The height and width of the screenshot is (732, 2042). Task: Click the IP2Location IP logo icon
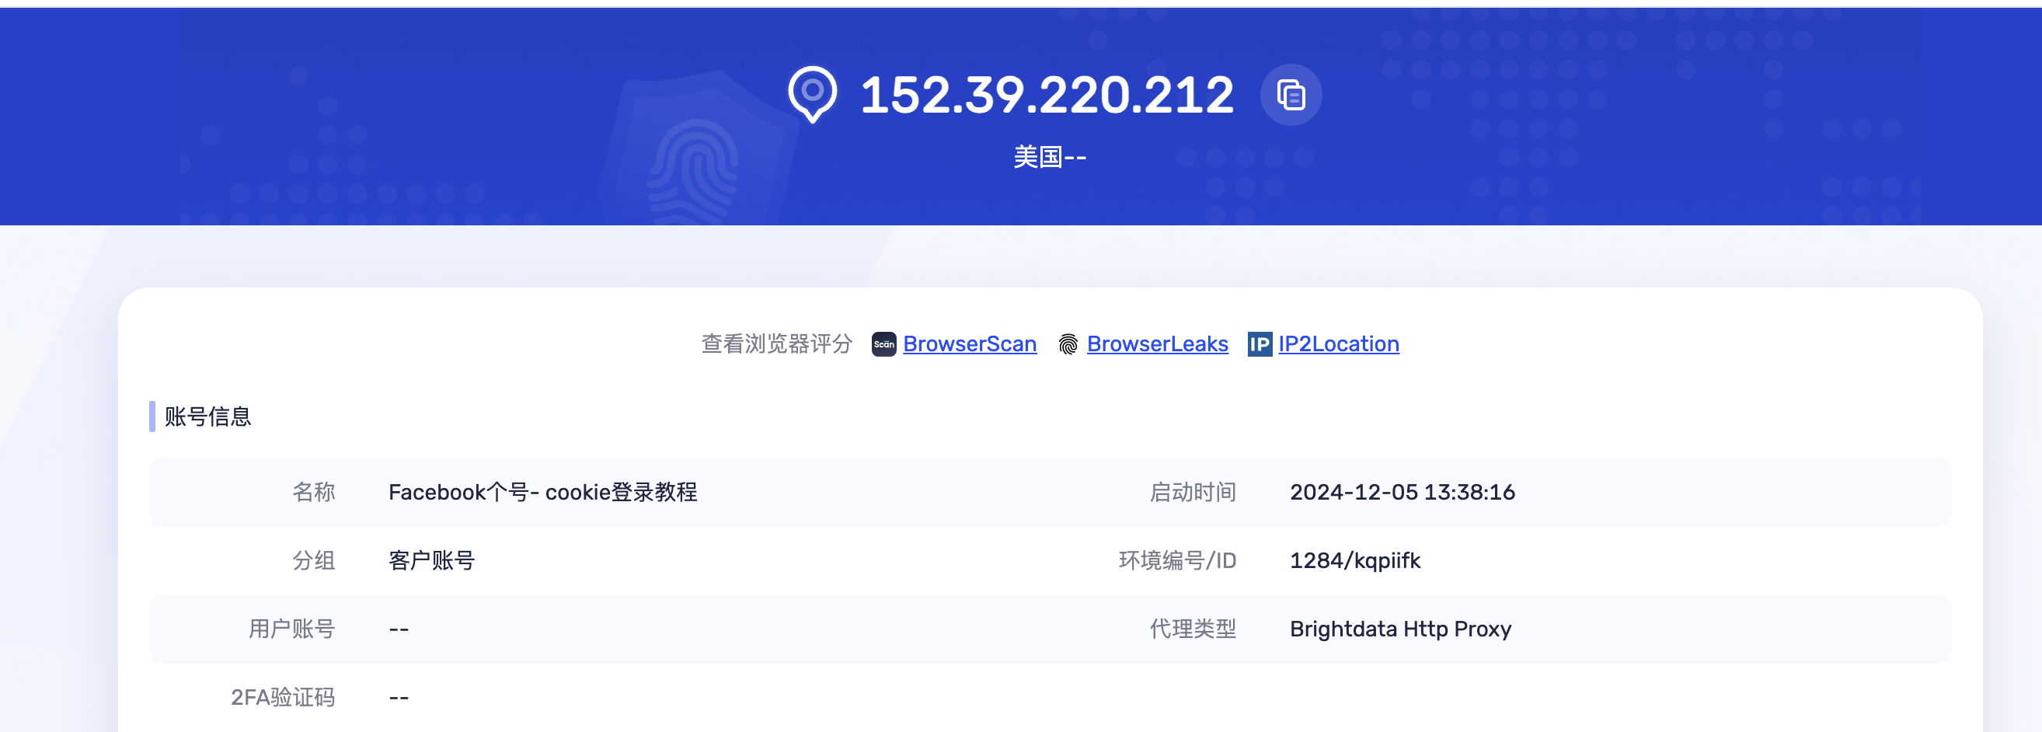pos(1260,344)
